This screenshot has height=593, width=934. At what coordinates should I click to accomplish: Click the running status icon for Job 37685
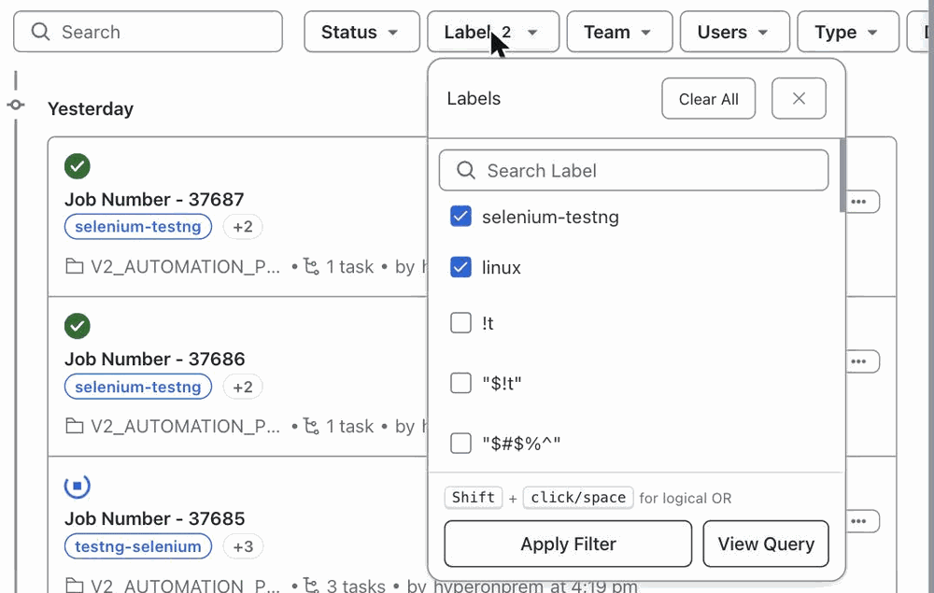coord(78,486)
